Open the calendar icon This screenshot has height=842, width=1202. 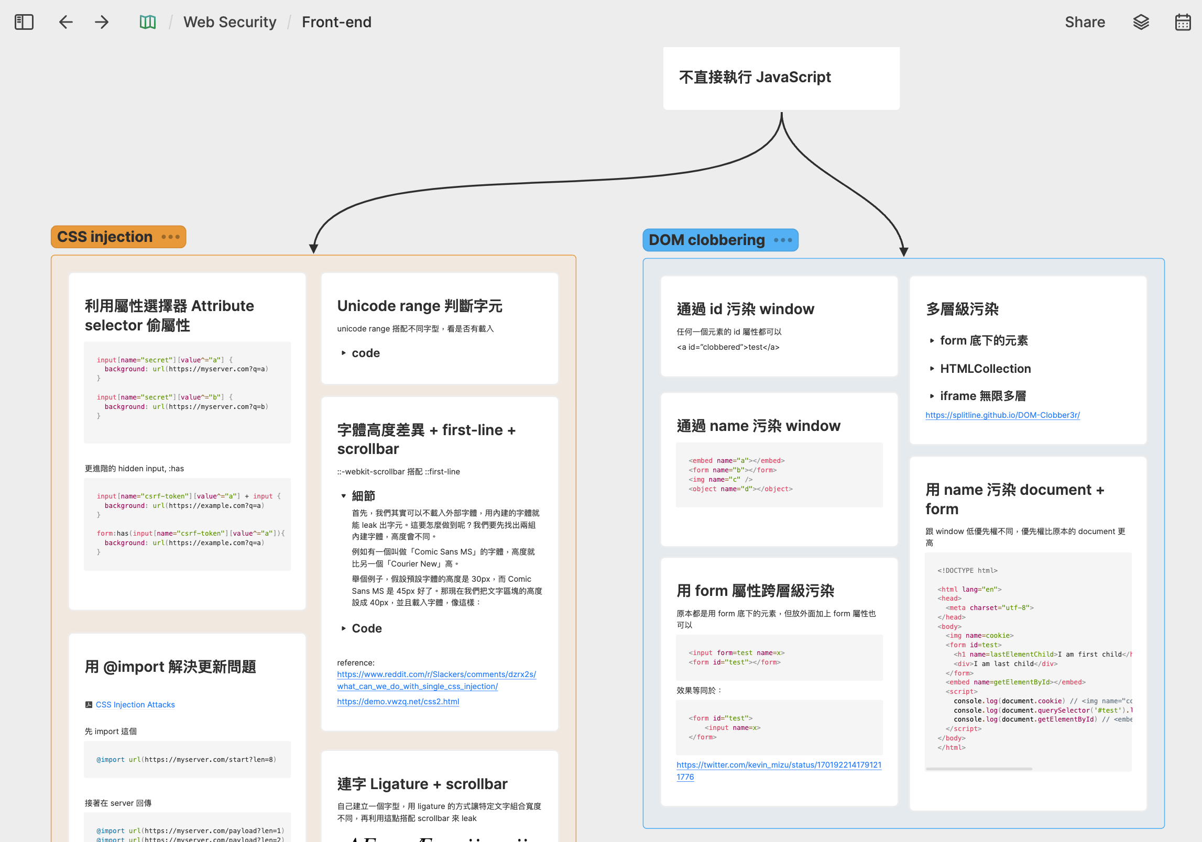(1183, 22)
